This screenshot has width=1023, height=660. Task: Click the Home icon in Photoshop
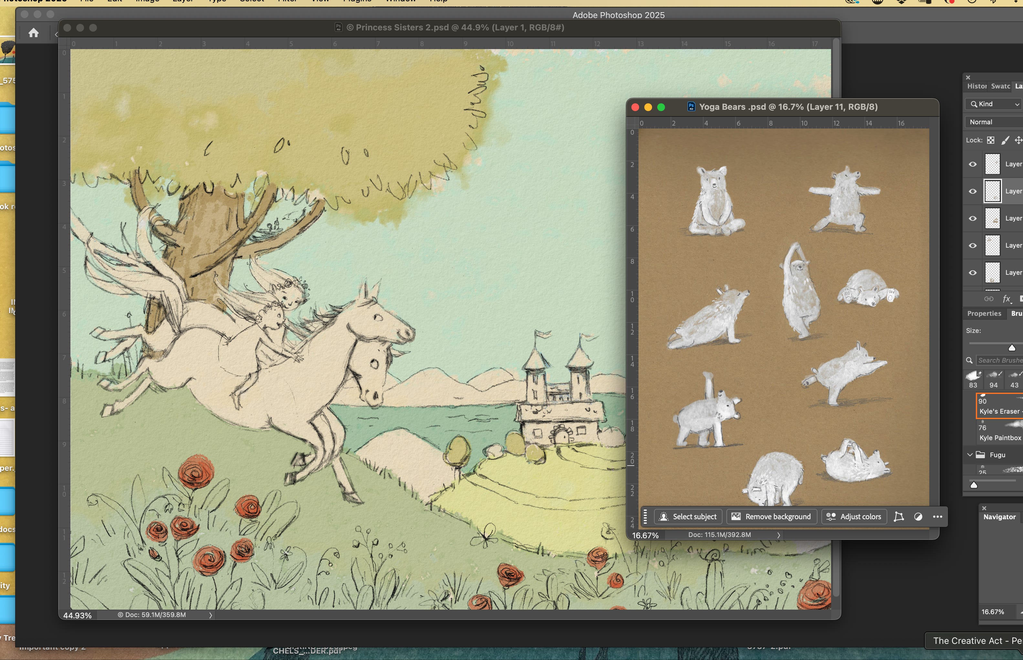(x=33, y=33)
